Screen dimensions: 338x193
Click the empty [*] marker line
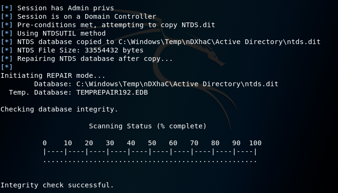coord(7,67)
